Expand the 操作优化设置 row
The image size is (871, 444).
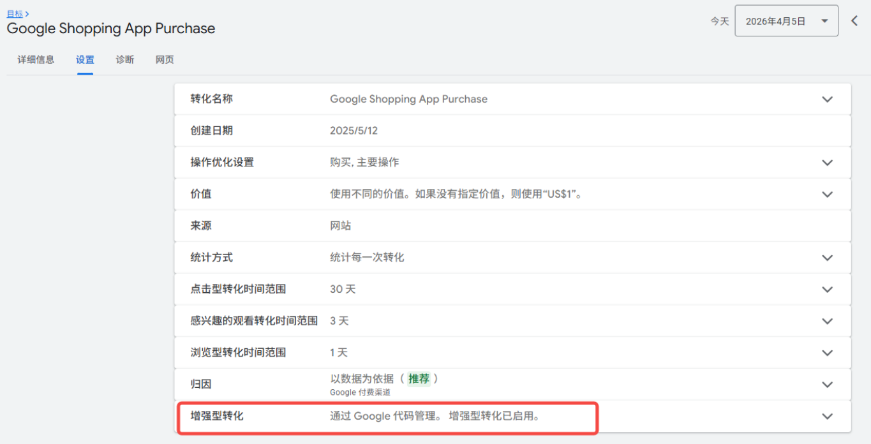pos(827,162)
